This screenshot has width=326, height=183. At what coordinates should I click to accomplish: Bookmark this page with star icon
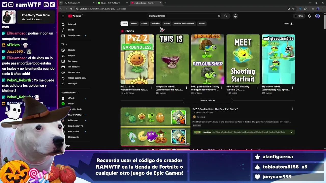tap(293, 9)
